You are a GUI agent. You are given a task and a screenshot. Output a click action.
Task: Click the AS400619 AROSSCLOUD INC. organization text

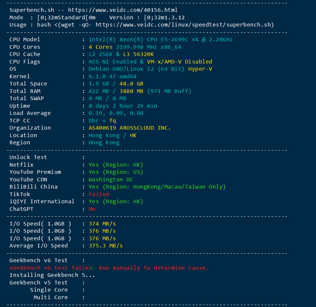click(130, 128)
